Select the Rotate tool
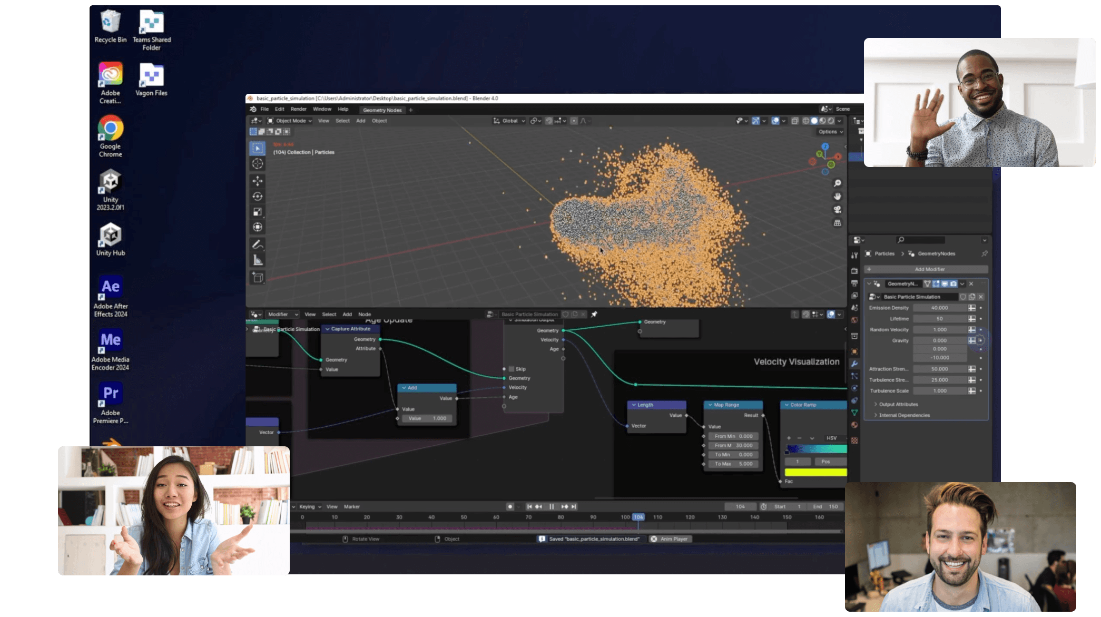The height and width of the screenshot is (617, 1101). tap(258, 196)
